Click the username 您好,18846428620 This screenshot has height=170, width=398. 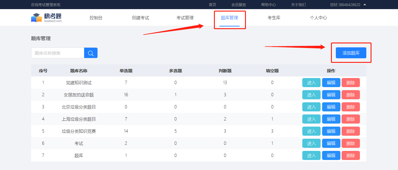coord(345,5)
